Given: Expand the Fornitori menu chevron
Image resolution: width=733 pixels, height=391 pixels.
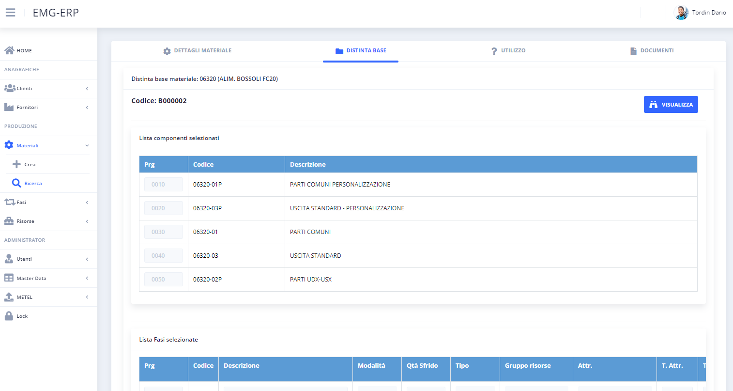Looking at the screenshot, I should coord(87,108).
